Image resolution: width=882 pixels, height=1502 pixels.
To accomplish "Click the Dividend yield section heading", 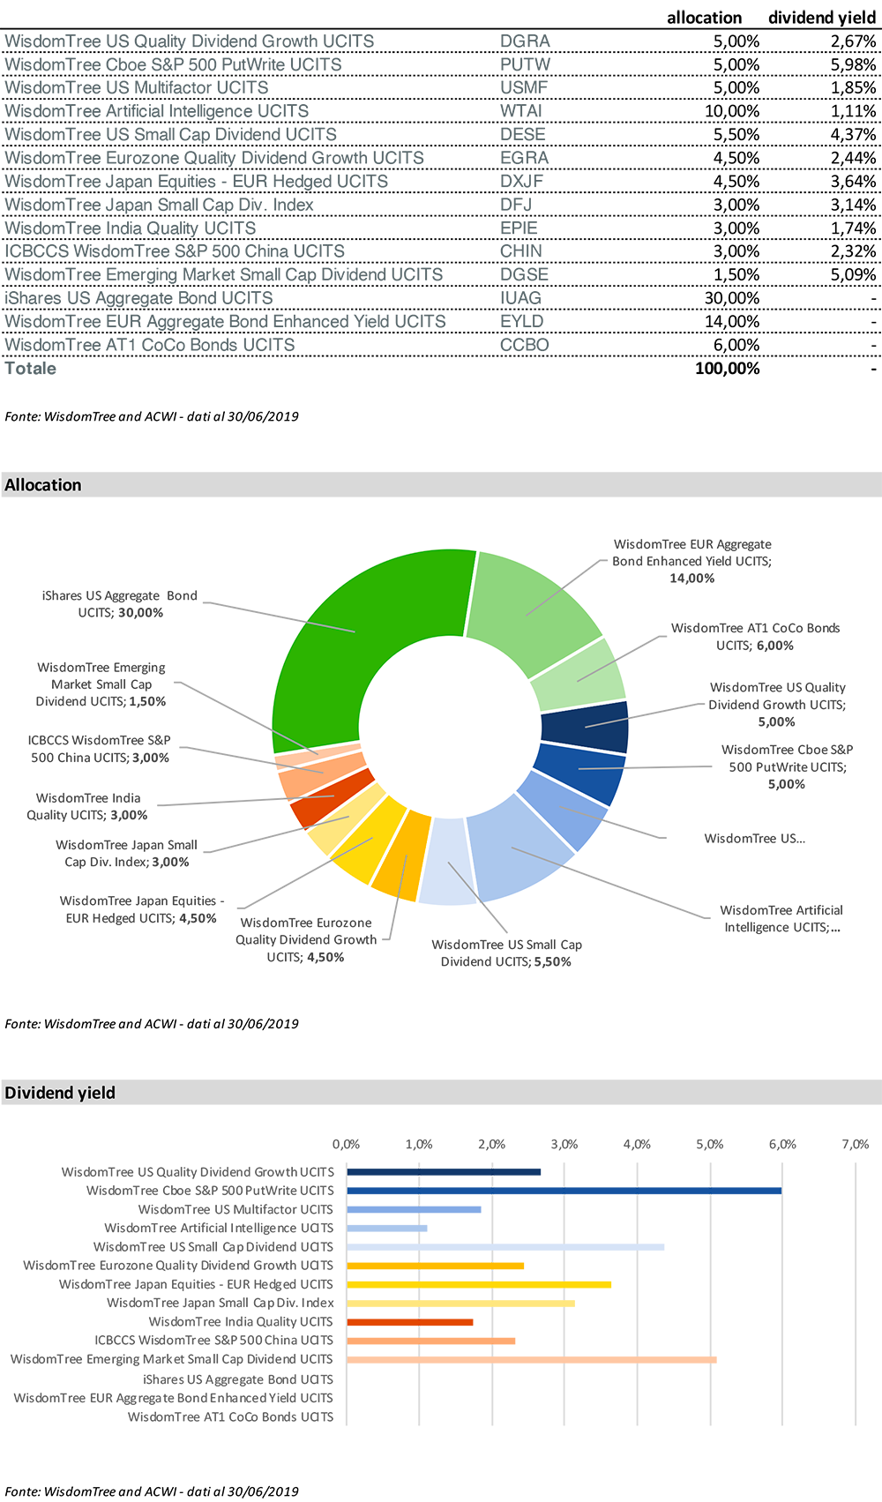I will 60,1093.
